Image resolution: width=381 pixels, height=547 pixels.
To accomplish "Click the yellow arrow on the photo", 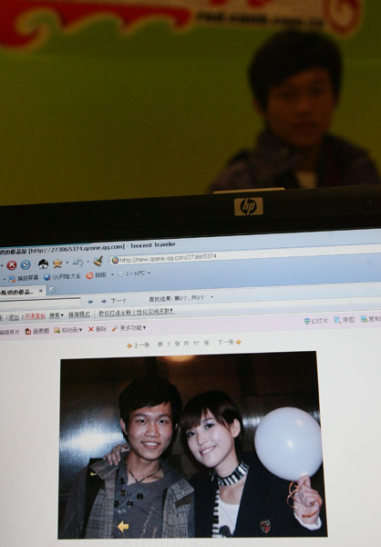I will tap(123, 526).
